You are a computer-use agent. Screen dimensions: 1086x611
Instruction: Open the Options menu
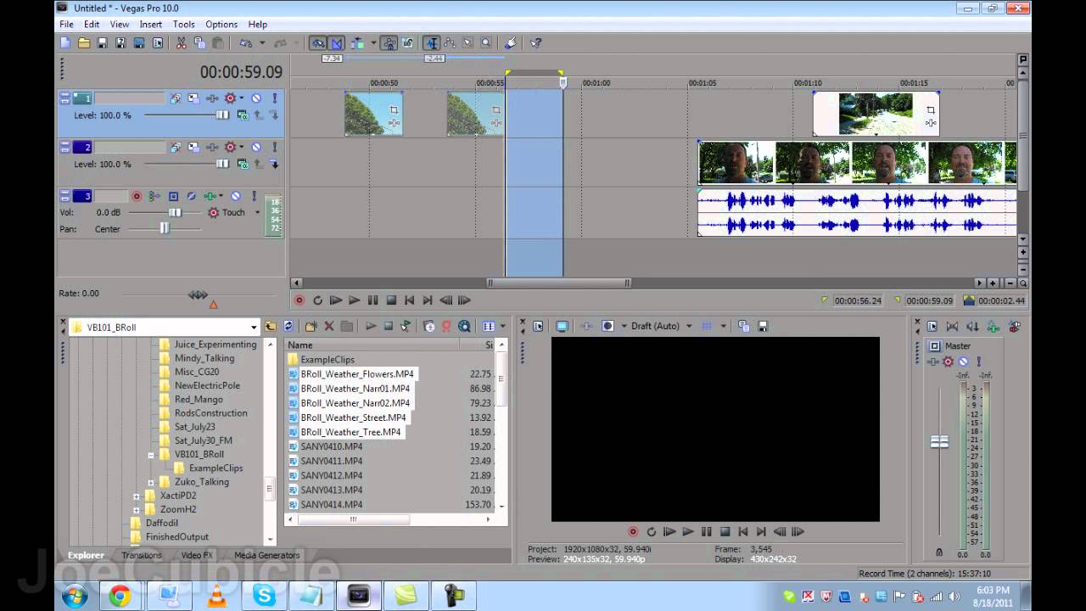tap(221, 25)
